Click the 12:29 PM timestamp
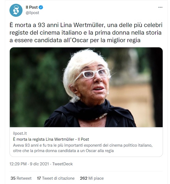170x184 pixels. (18, 164)
